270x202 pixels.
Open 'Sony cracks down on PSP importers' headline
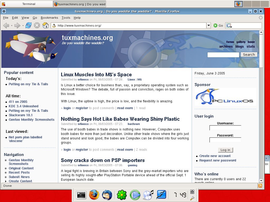103,160
